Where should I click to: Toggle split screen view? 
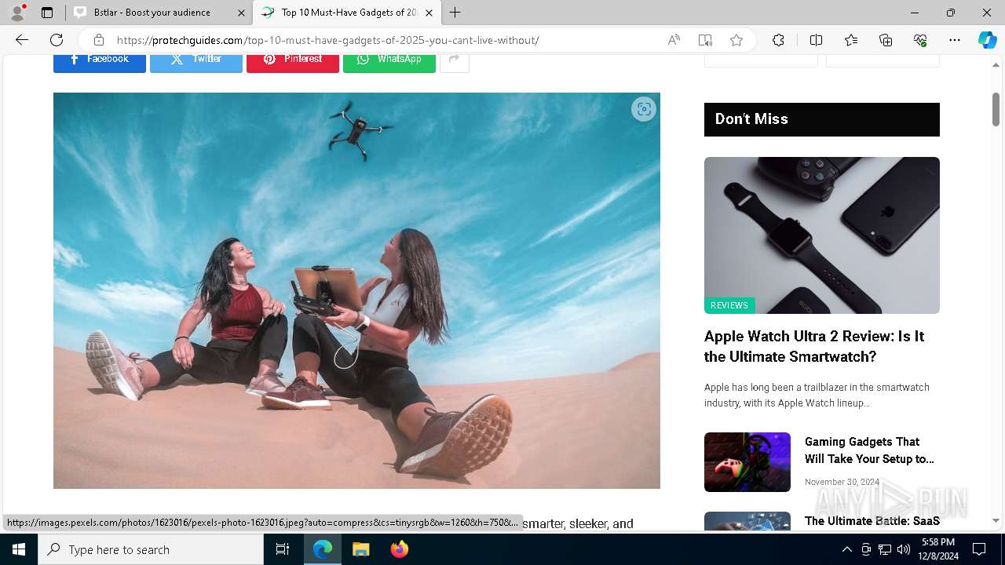pos(816,40)
